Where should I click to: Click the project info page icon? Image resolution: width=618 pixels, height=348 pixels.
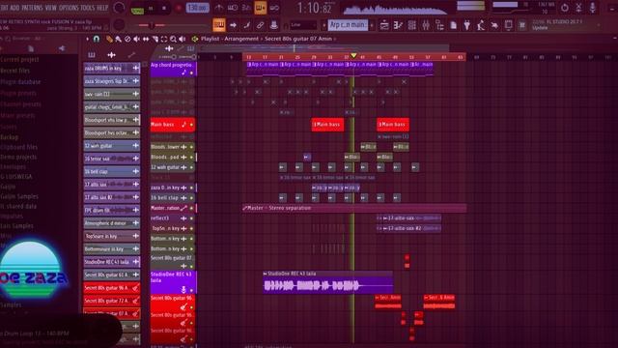point(454,25)
